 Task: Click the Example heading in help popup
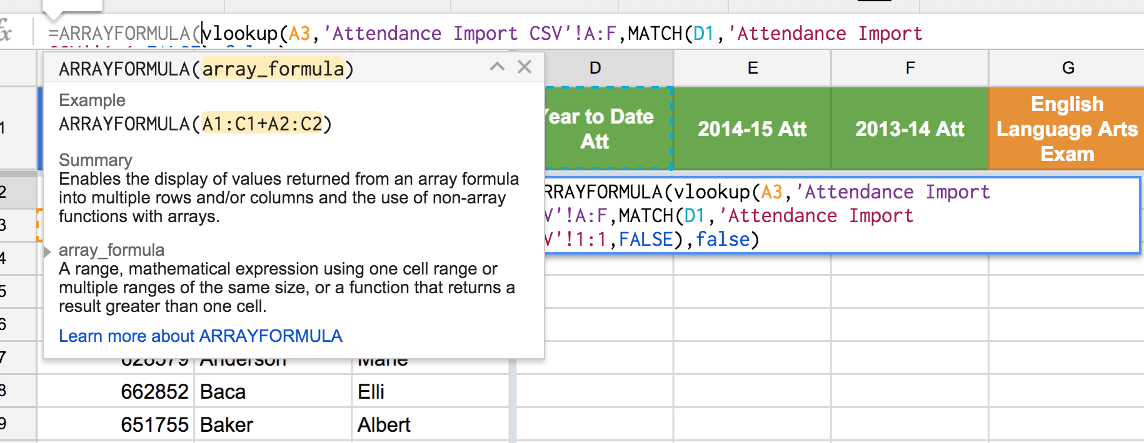(x=92, y=100)
